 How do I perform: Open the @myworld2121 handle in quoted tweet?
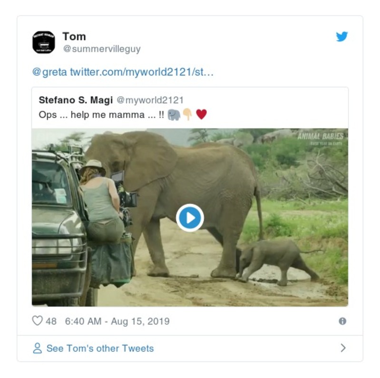(x=150, y=100)
